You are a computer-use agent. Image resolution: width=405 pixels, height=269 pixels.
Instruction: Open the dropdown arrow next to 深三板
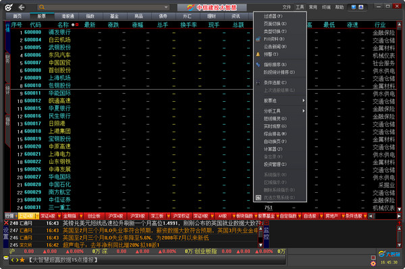[168, 216]
